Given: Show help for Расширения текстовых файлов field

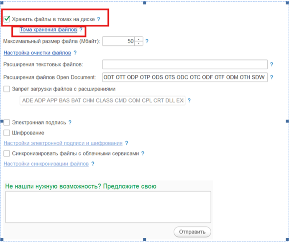Looking at the screenshot, I should 271,64.
